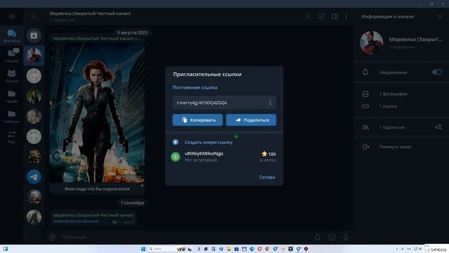449x253 pixels.
Task: Click the attach paperclip icon
Action: tap(52, 237)
